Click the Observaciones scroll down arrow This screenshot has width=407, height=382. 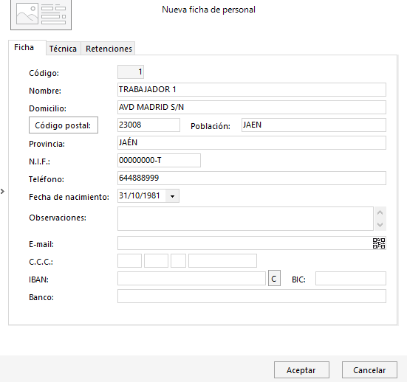coord(380,225)
